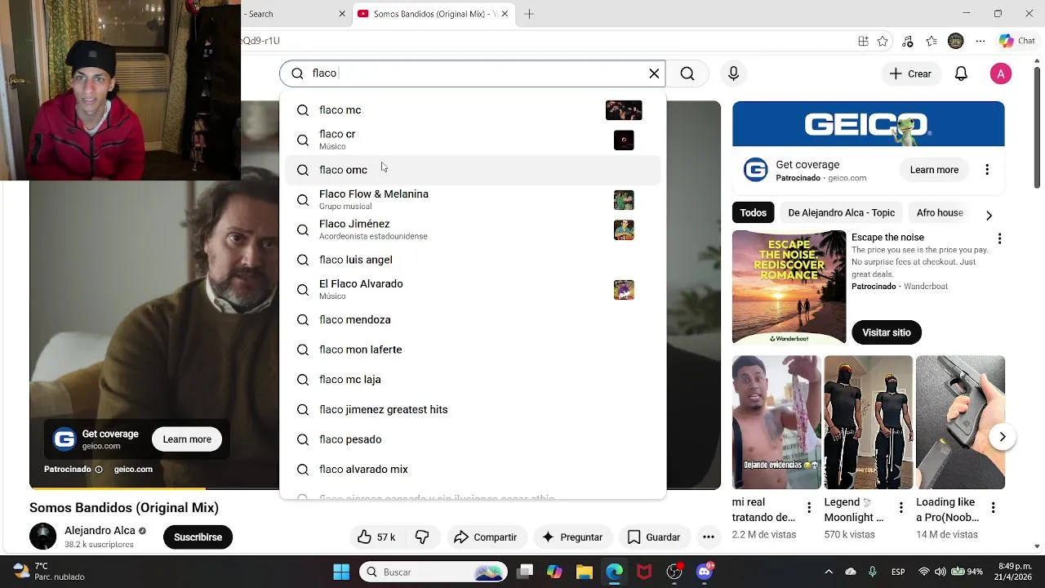Choose 'El Flaco Alvarado' suggestion

click(x=473, y=289)
